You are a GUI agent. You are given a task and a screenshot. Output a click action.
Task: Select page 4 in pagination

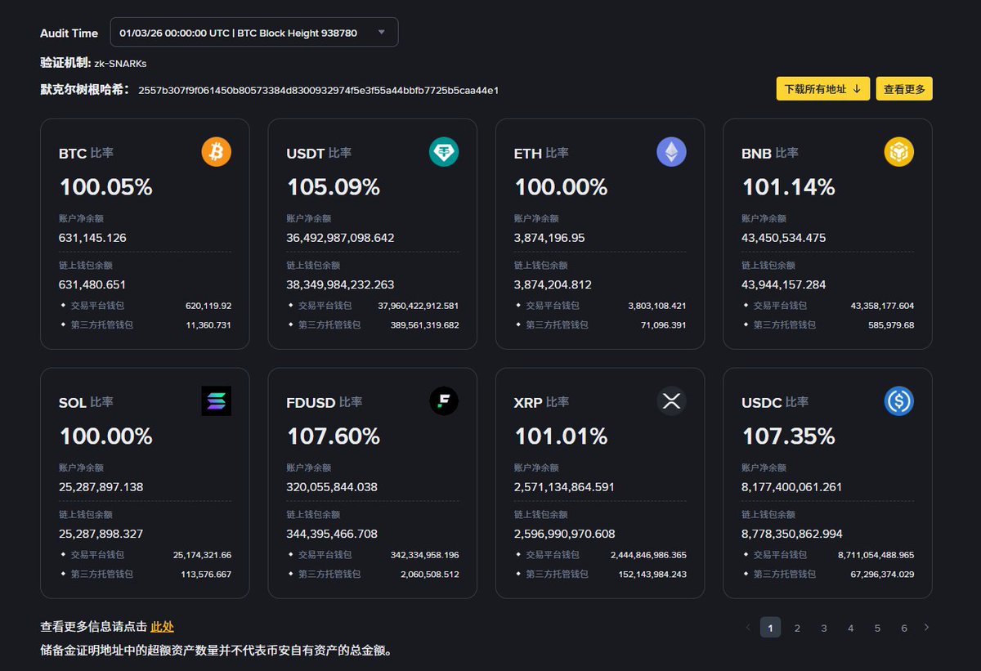851,628
